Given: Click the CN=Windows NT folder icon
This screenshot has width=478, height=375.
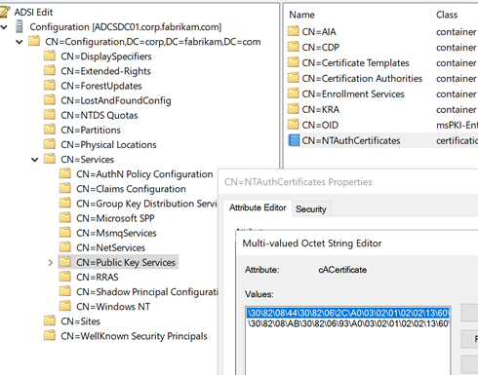Looking at the screenshot, I should point(65,306).
